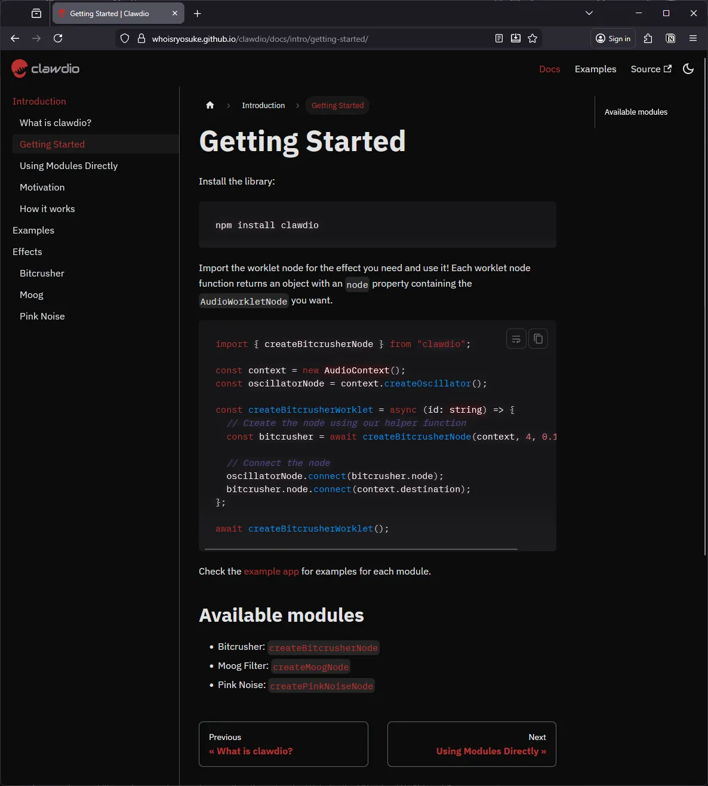This screenshot has height=786, width=708.
Task: Bookmark this page with star icon
Action: point(532,39)
